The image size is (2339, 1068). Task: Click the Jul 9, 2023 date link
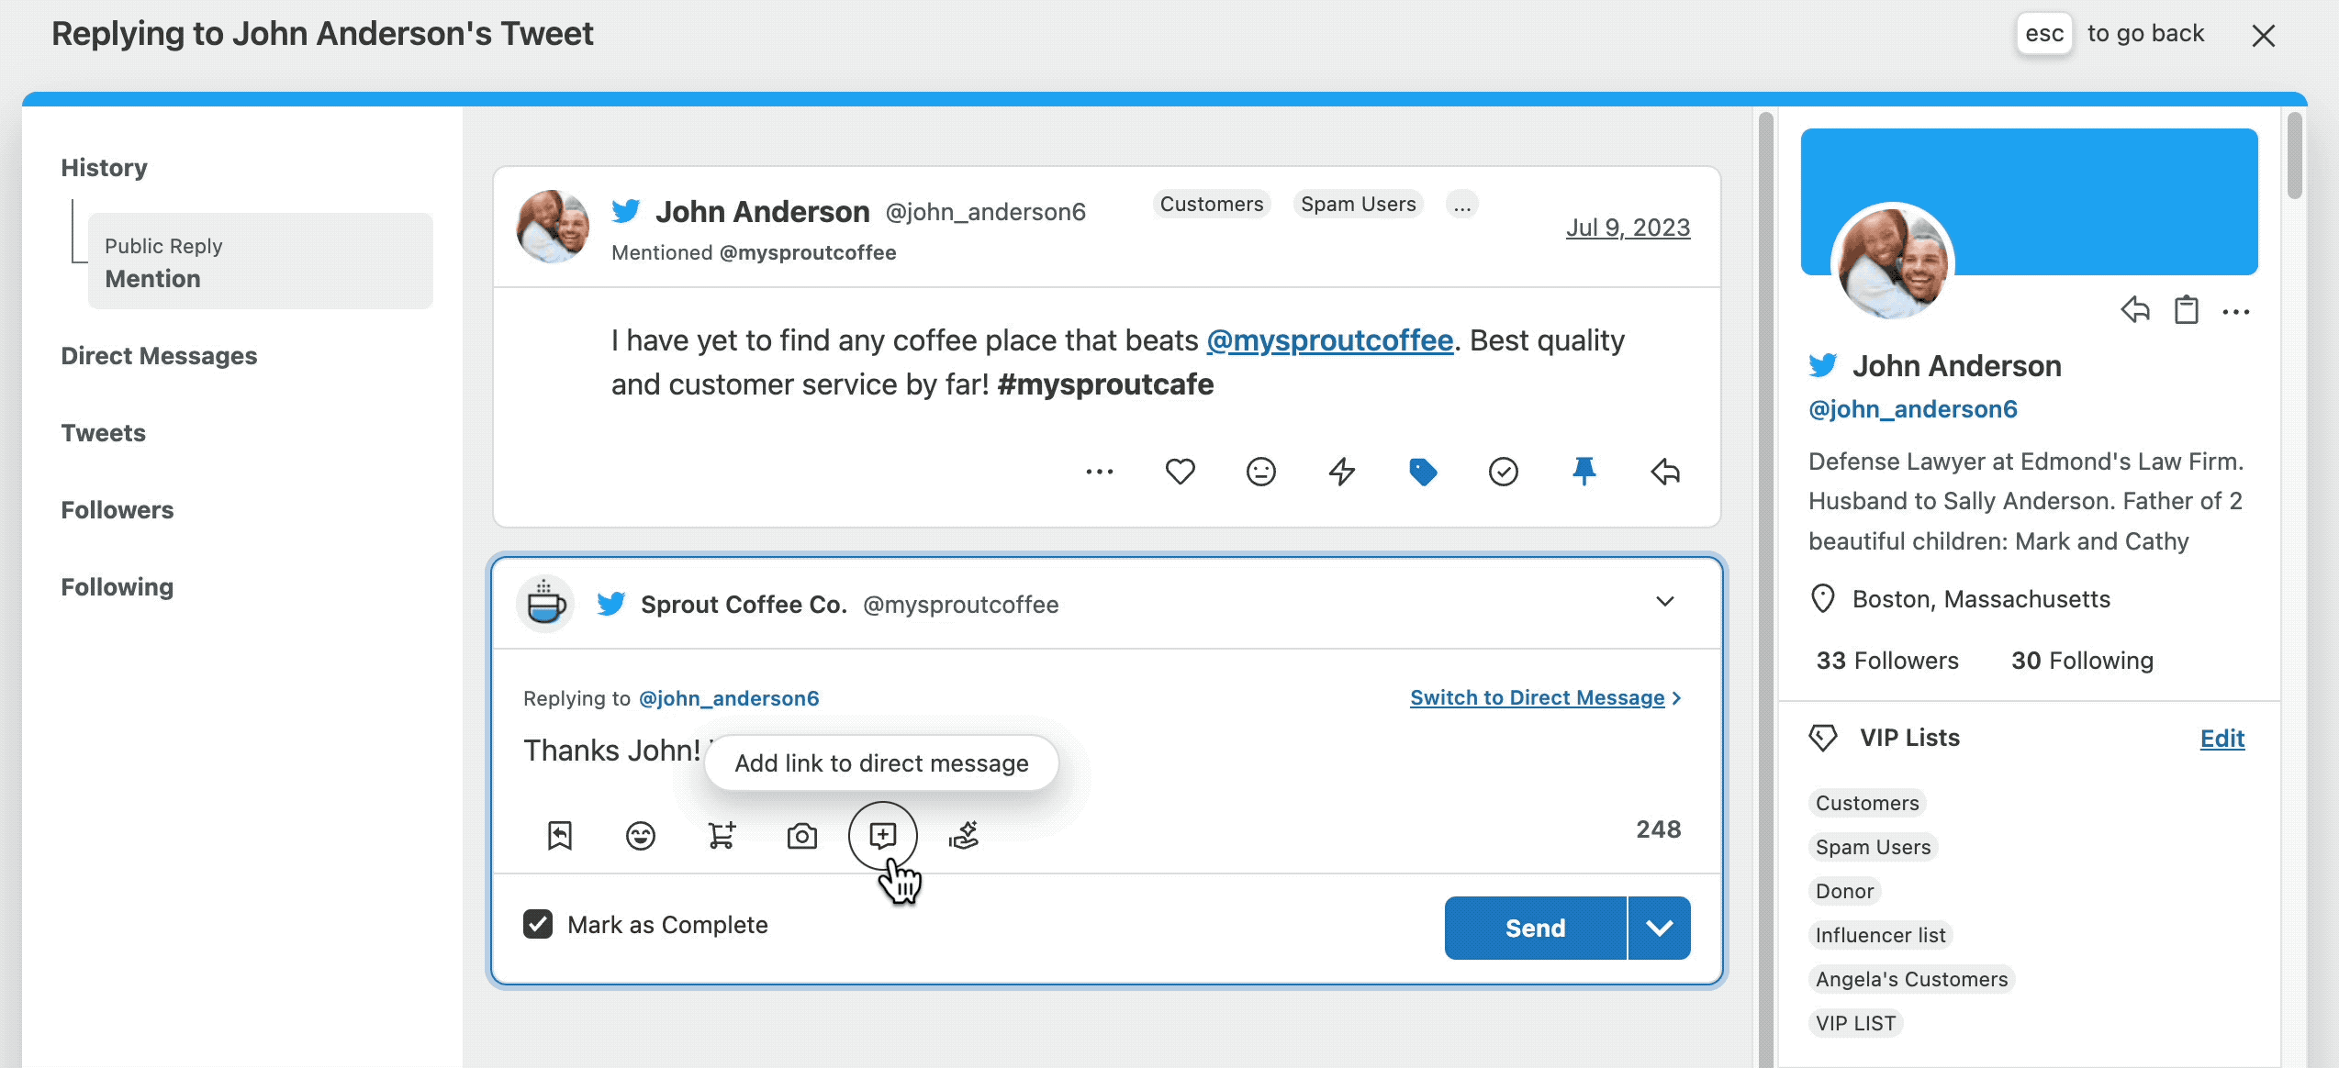pos(1628,228)
